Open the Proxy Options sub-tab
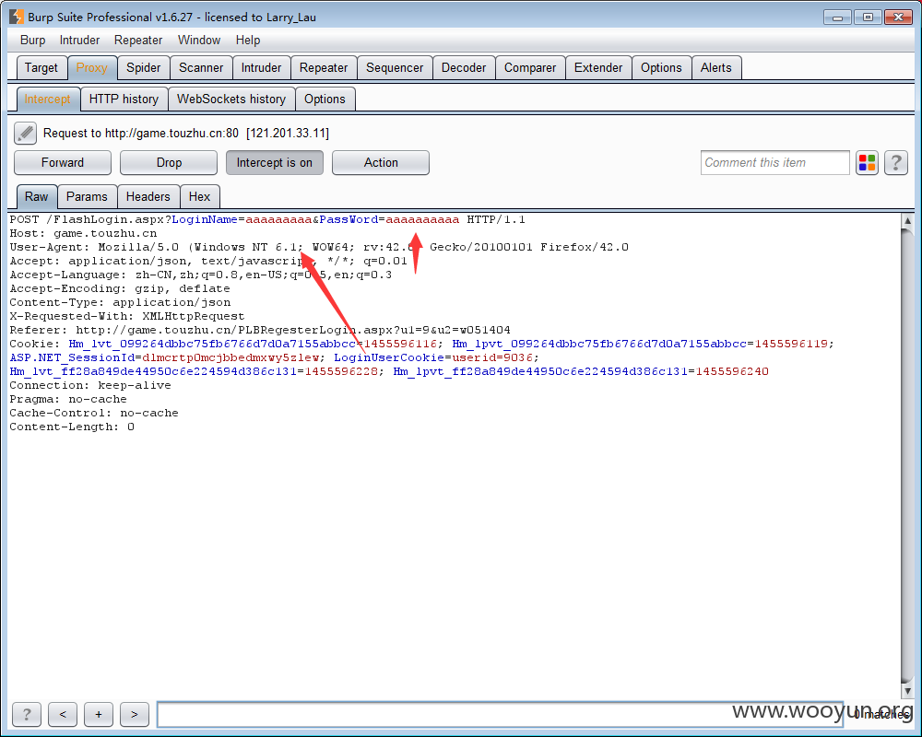Viewport: 922px width, 737px height. pos(325,99)
